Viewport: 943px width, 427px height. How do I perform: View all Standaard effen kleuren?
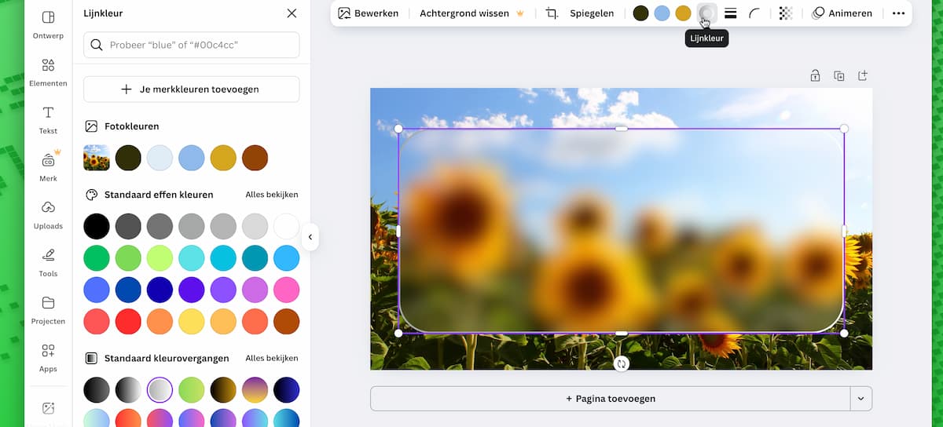tap(271, 195)
